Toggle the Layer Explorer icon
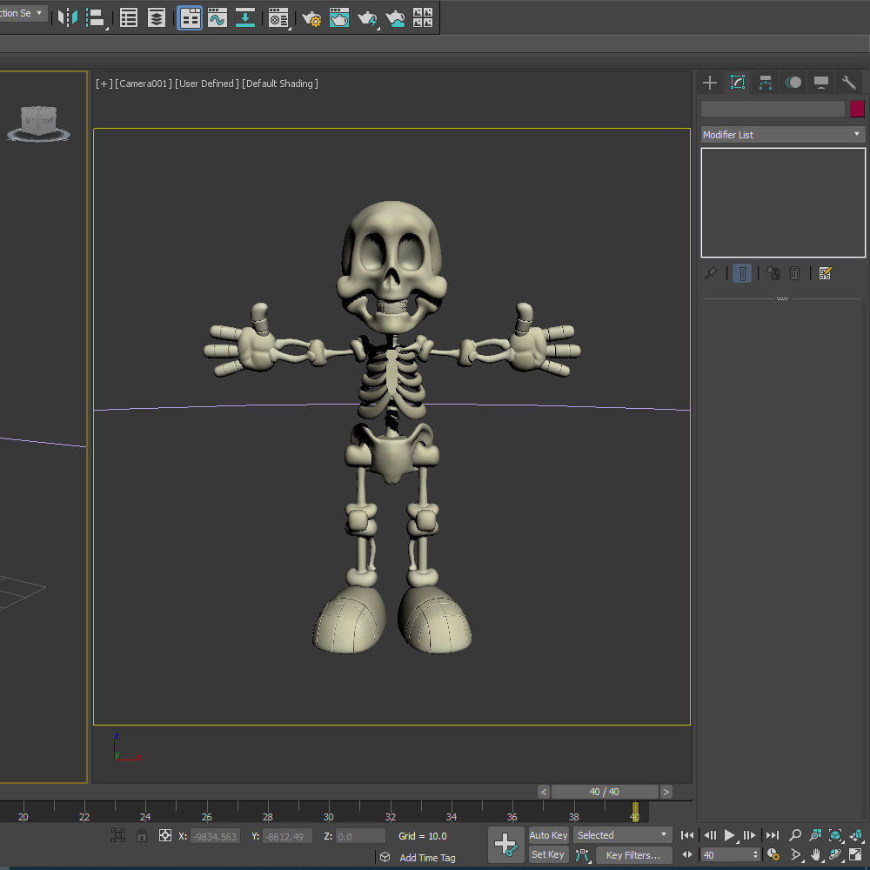Image resolution: width=870 pixels, height=870 pixels. pos(157,17)
